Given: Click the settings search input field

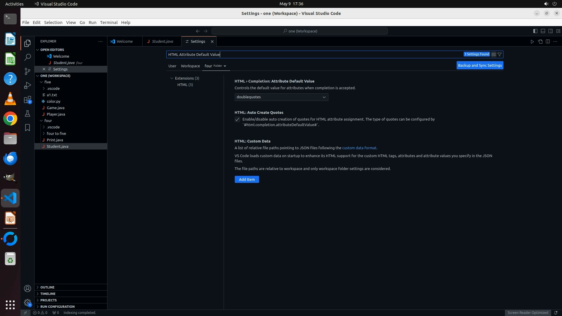Looking at the screenshot, I should [313, 54].
